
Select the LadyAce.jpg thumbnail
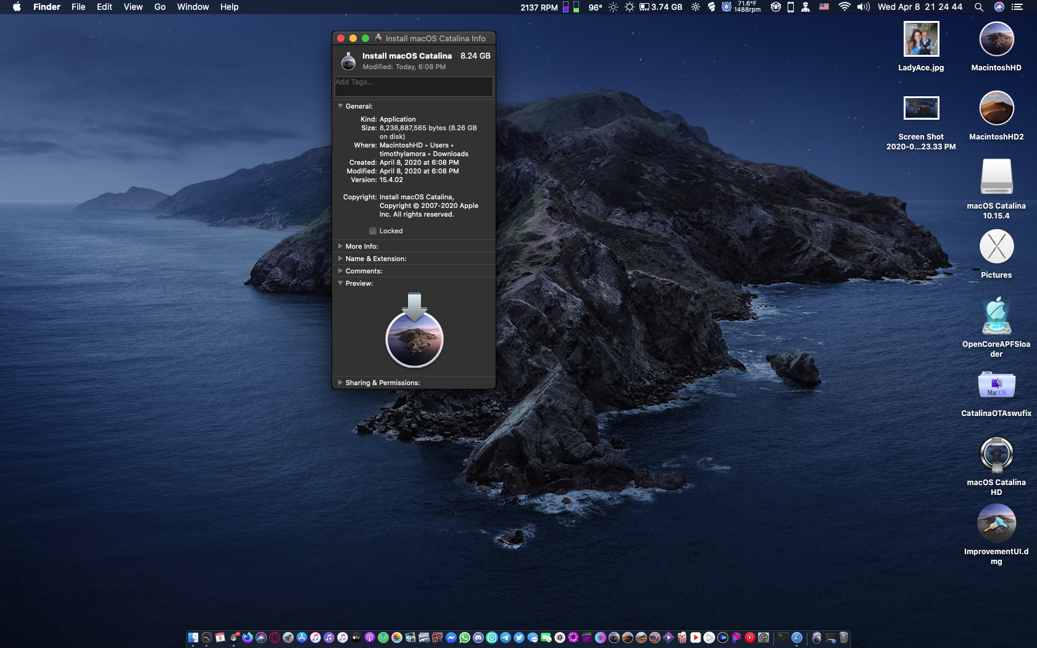(921, 39)
